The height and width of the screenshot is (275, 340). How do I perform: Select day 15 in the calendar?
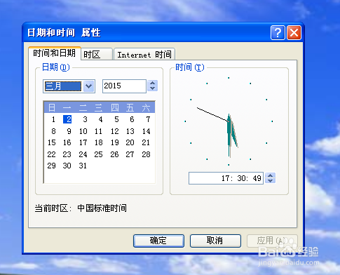[x=52, y=142]
